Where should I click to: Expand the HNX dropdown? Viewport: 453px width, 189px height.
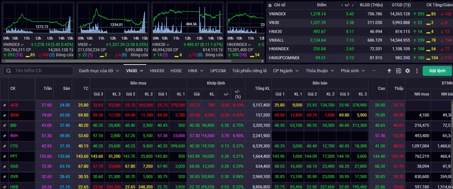(x=195, y=71)
